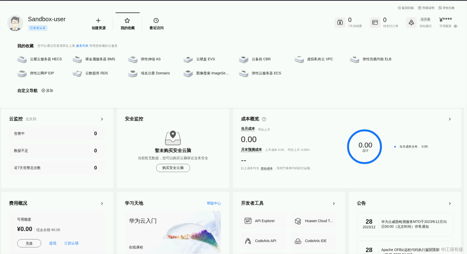Expand the 开发者工具 panel chevron
The image size is (467, 254).
click(x=334, y=204)
